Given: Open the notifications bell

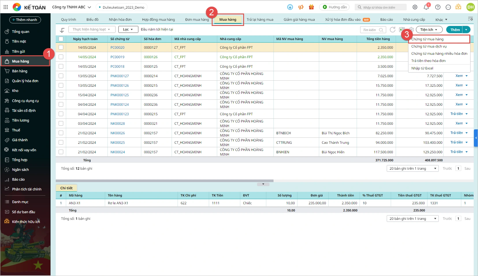Looking at the screenshot, I should [x=426, y=7].
